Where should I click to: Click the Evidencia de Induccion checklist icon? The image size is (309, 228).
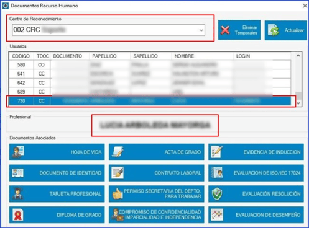[217, 152]
